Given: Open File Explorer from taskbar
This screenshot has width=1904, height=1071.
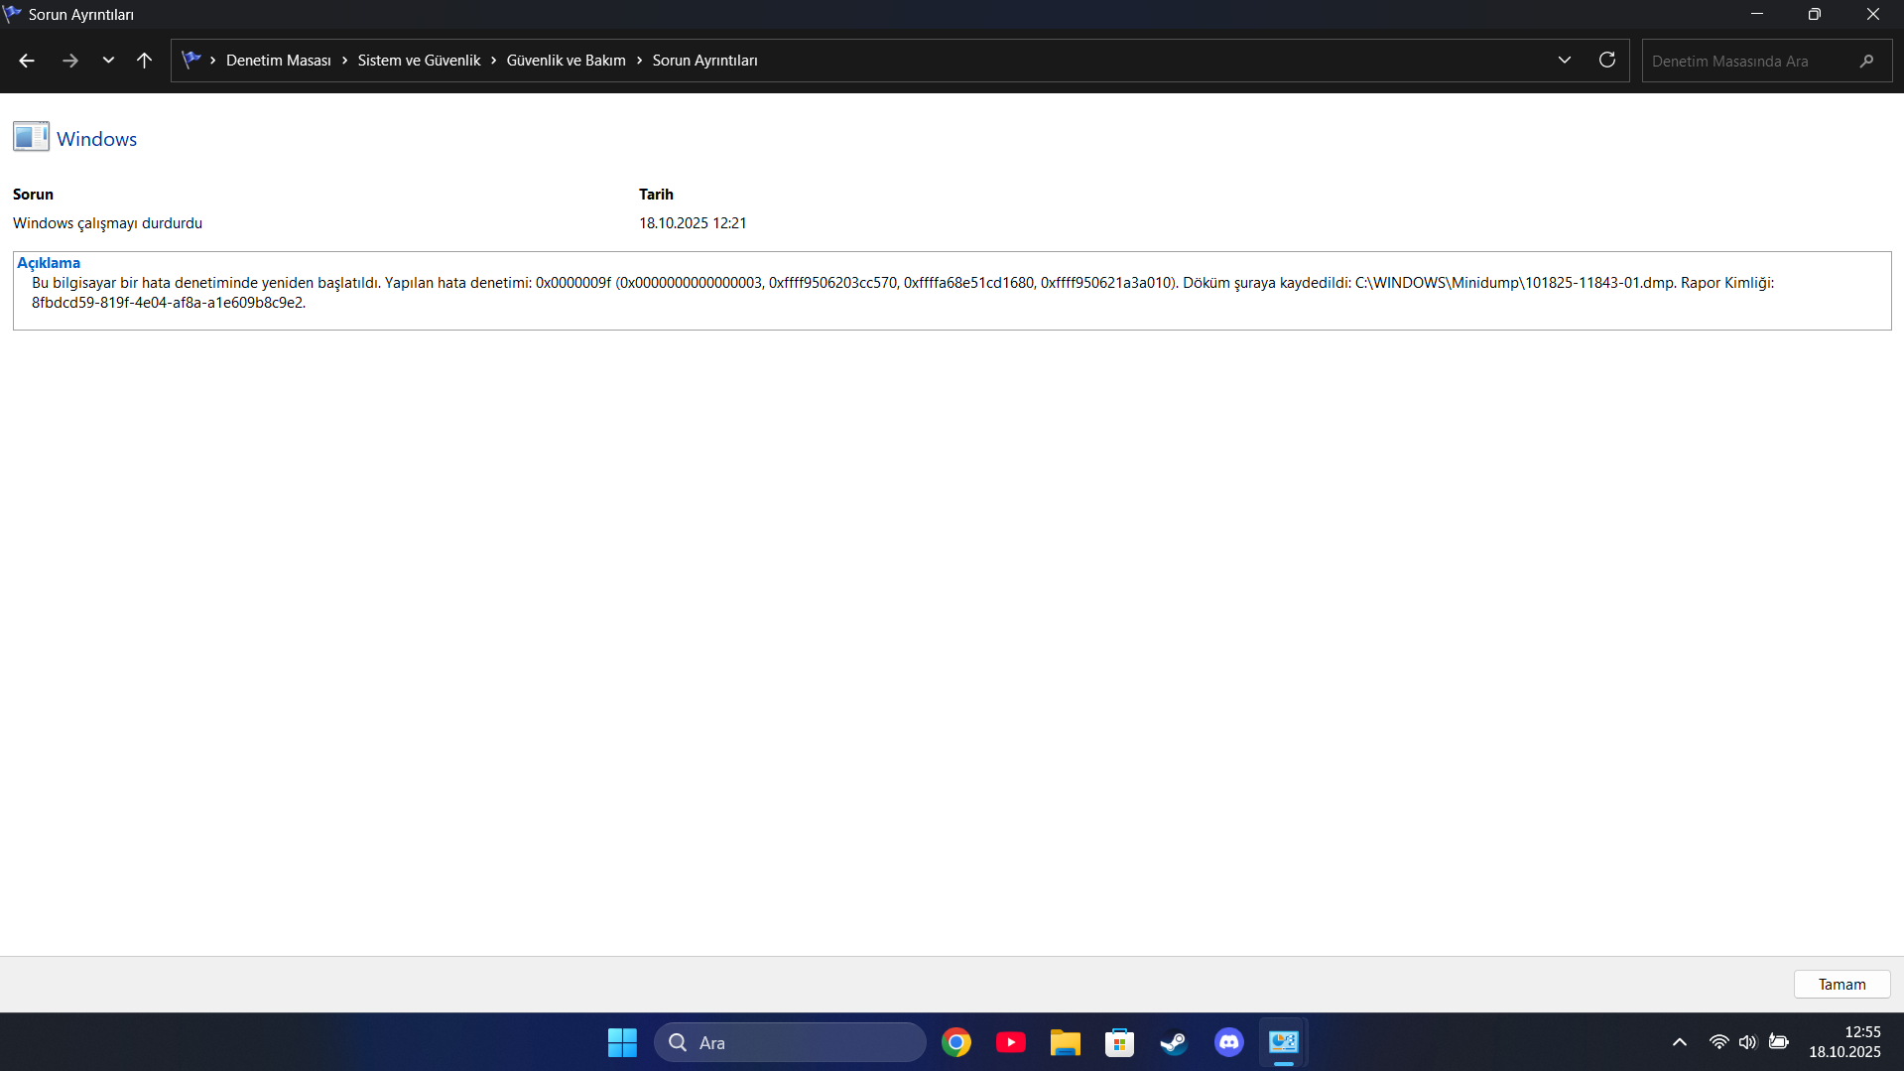Looking at the screenshot, I should [1066, 1042].
